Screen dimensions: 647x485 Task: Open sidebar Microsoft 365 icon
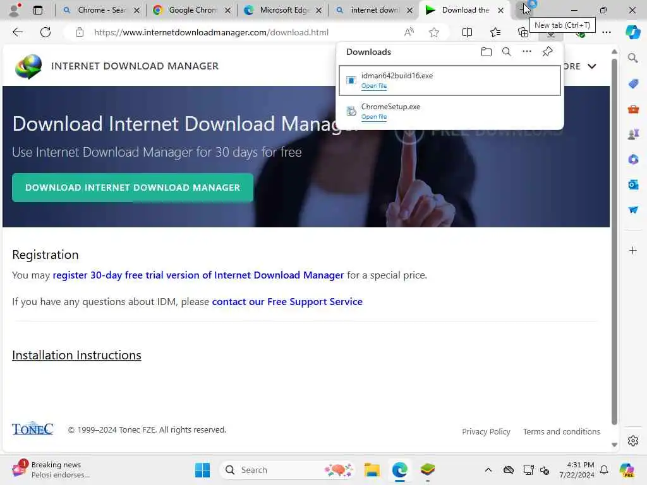coord(633,159)
